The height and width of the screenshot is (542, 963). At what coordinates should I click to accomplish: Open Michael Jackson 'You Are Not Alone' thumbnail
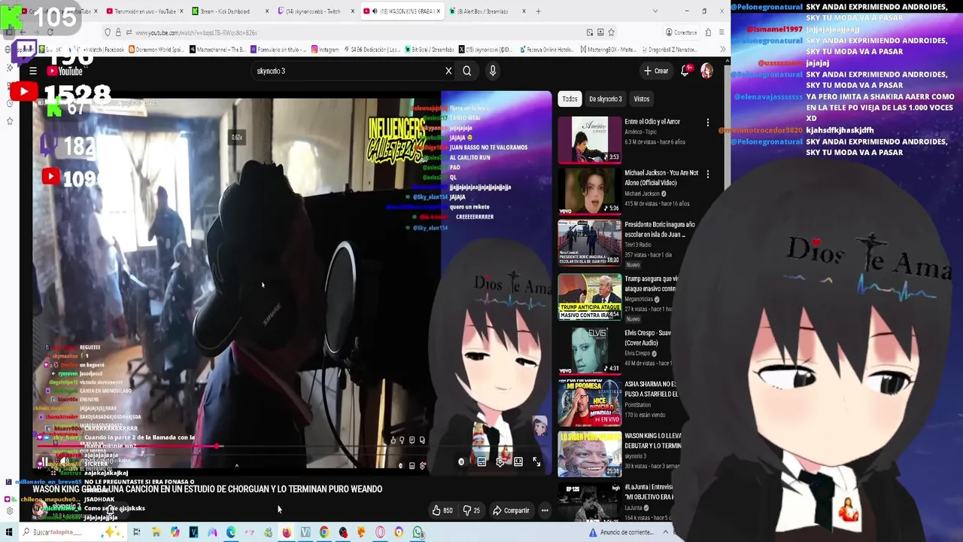point(590,191)
